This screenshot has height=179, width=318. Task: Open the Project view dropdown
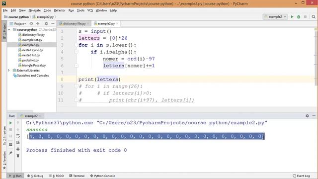tap(20, 24)
